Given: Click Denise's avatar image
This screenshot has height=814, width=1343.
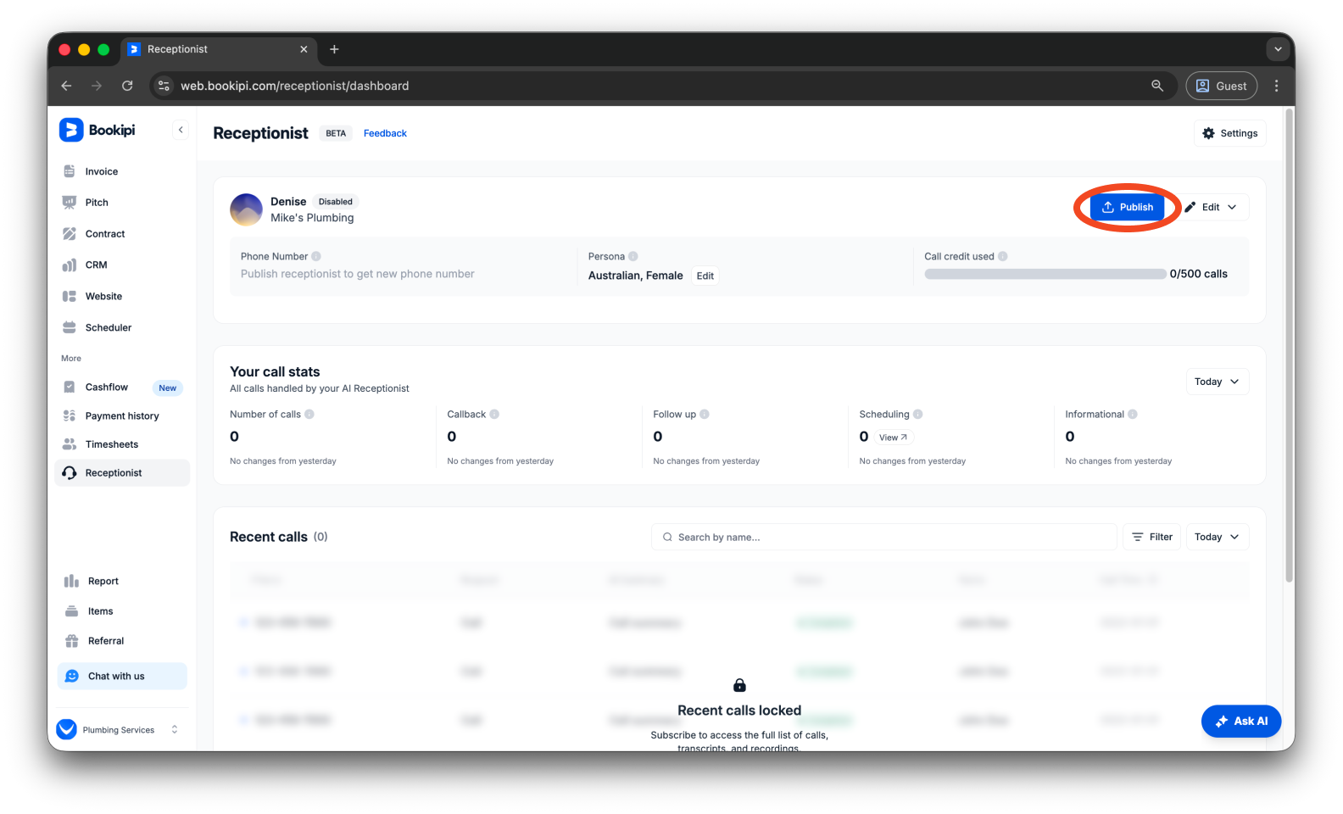Looking at the screenshot, I should point(247,209).
